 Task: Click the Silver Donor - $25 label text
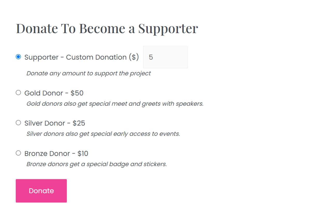coord(55,123)
